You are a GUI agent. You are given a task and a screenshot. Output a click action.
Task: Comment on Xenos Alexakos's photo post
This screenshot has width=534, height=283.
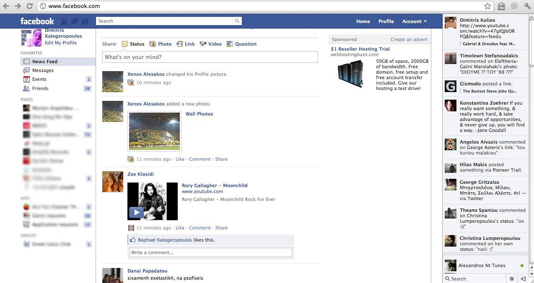(200, 159)
